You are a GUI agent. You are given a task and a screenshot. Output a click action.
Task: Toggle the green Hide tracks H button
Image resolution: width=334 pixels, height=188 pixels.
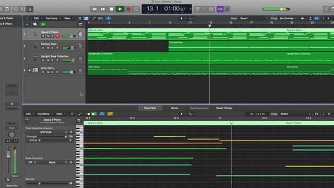(43, 25)
